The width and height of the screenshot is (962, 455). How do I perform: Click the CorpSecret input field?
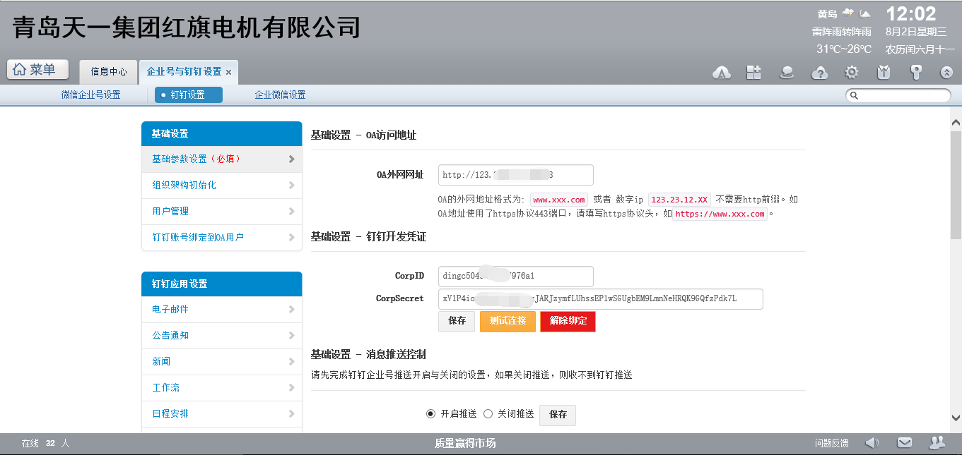pyautogui.click(x=600, y=298)
